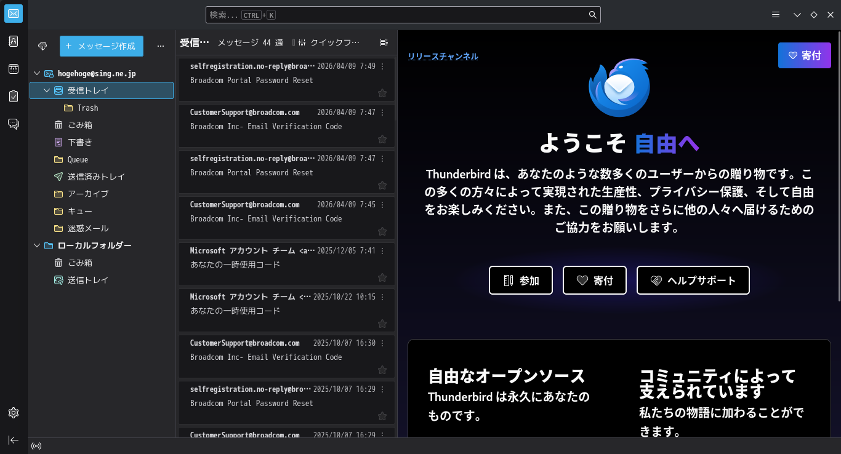
Task: Click the online status icon in status bar
Action: [x=36, y=446]
